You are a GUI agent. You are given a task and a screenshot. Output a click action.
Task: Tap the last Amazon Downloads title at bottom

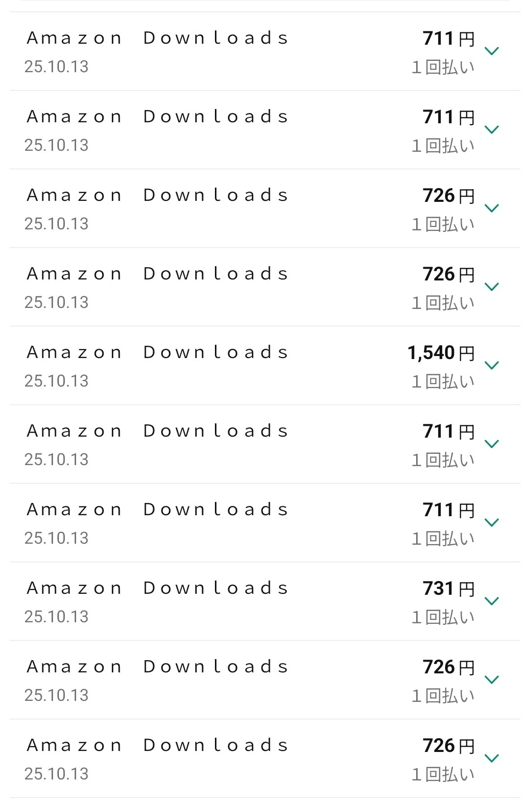pos(158,745)
